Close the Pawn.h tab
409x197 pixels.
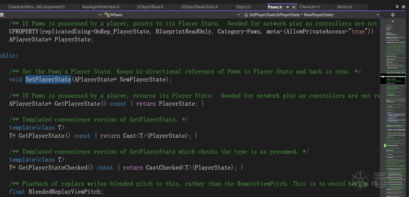coord(294,7)
